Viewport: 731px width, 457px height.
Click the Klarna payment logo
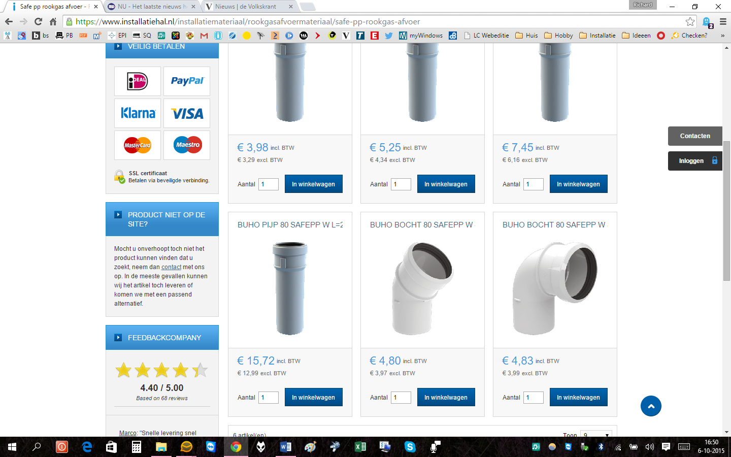coord(138,113)
